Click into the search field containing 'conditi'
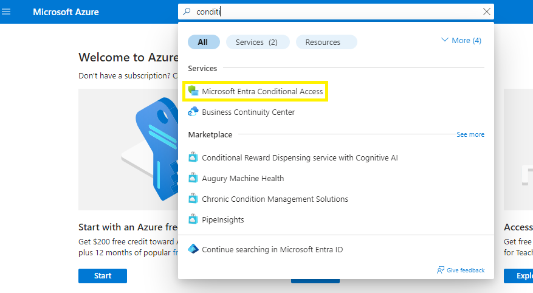The width and height of the screenshot is (533, 293). (x=336, y=12)
